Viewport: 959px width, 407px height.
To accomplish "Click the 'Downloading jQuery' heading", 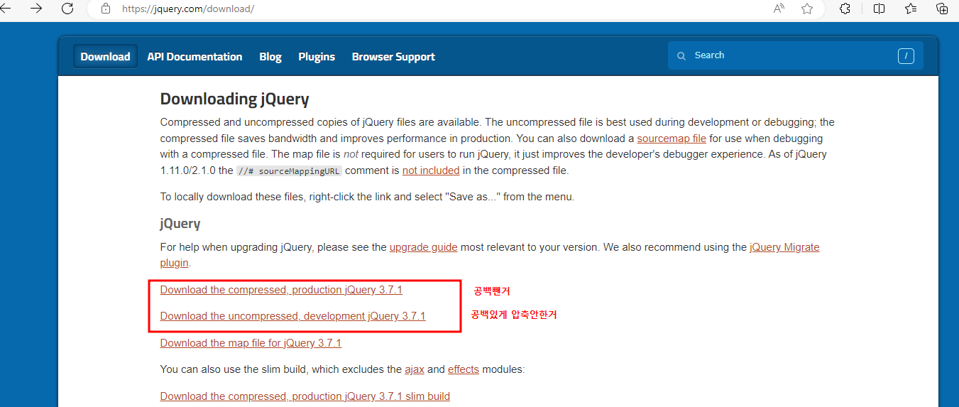I will [x=234, y=99].
